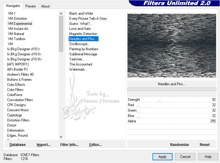Apply the Needles and Pins filter
Viewport: 220px width, 163px height.
pyautogui.click(x=162, y=157)
